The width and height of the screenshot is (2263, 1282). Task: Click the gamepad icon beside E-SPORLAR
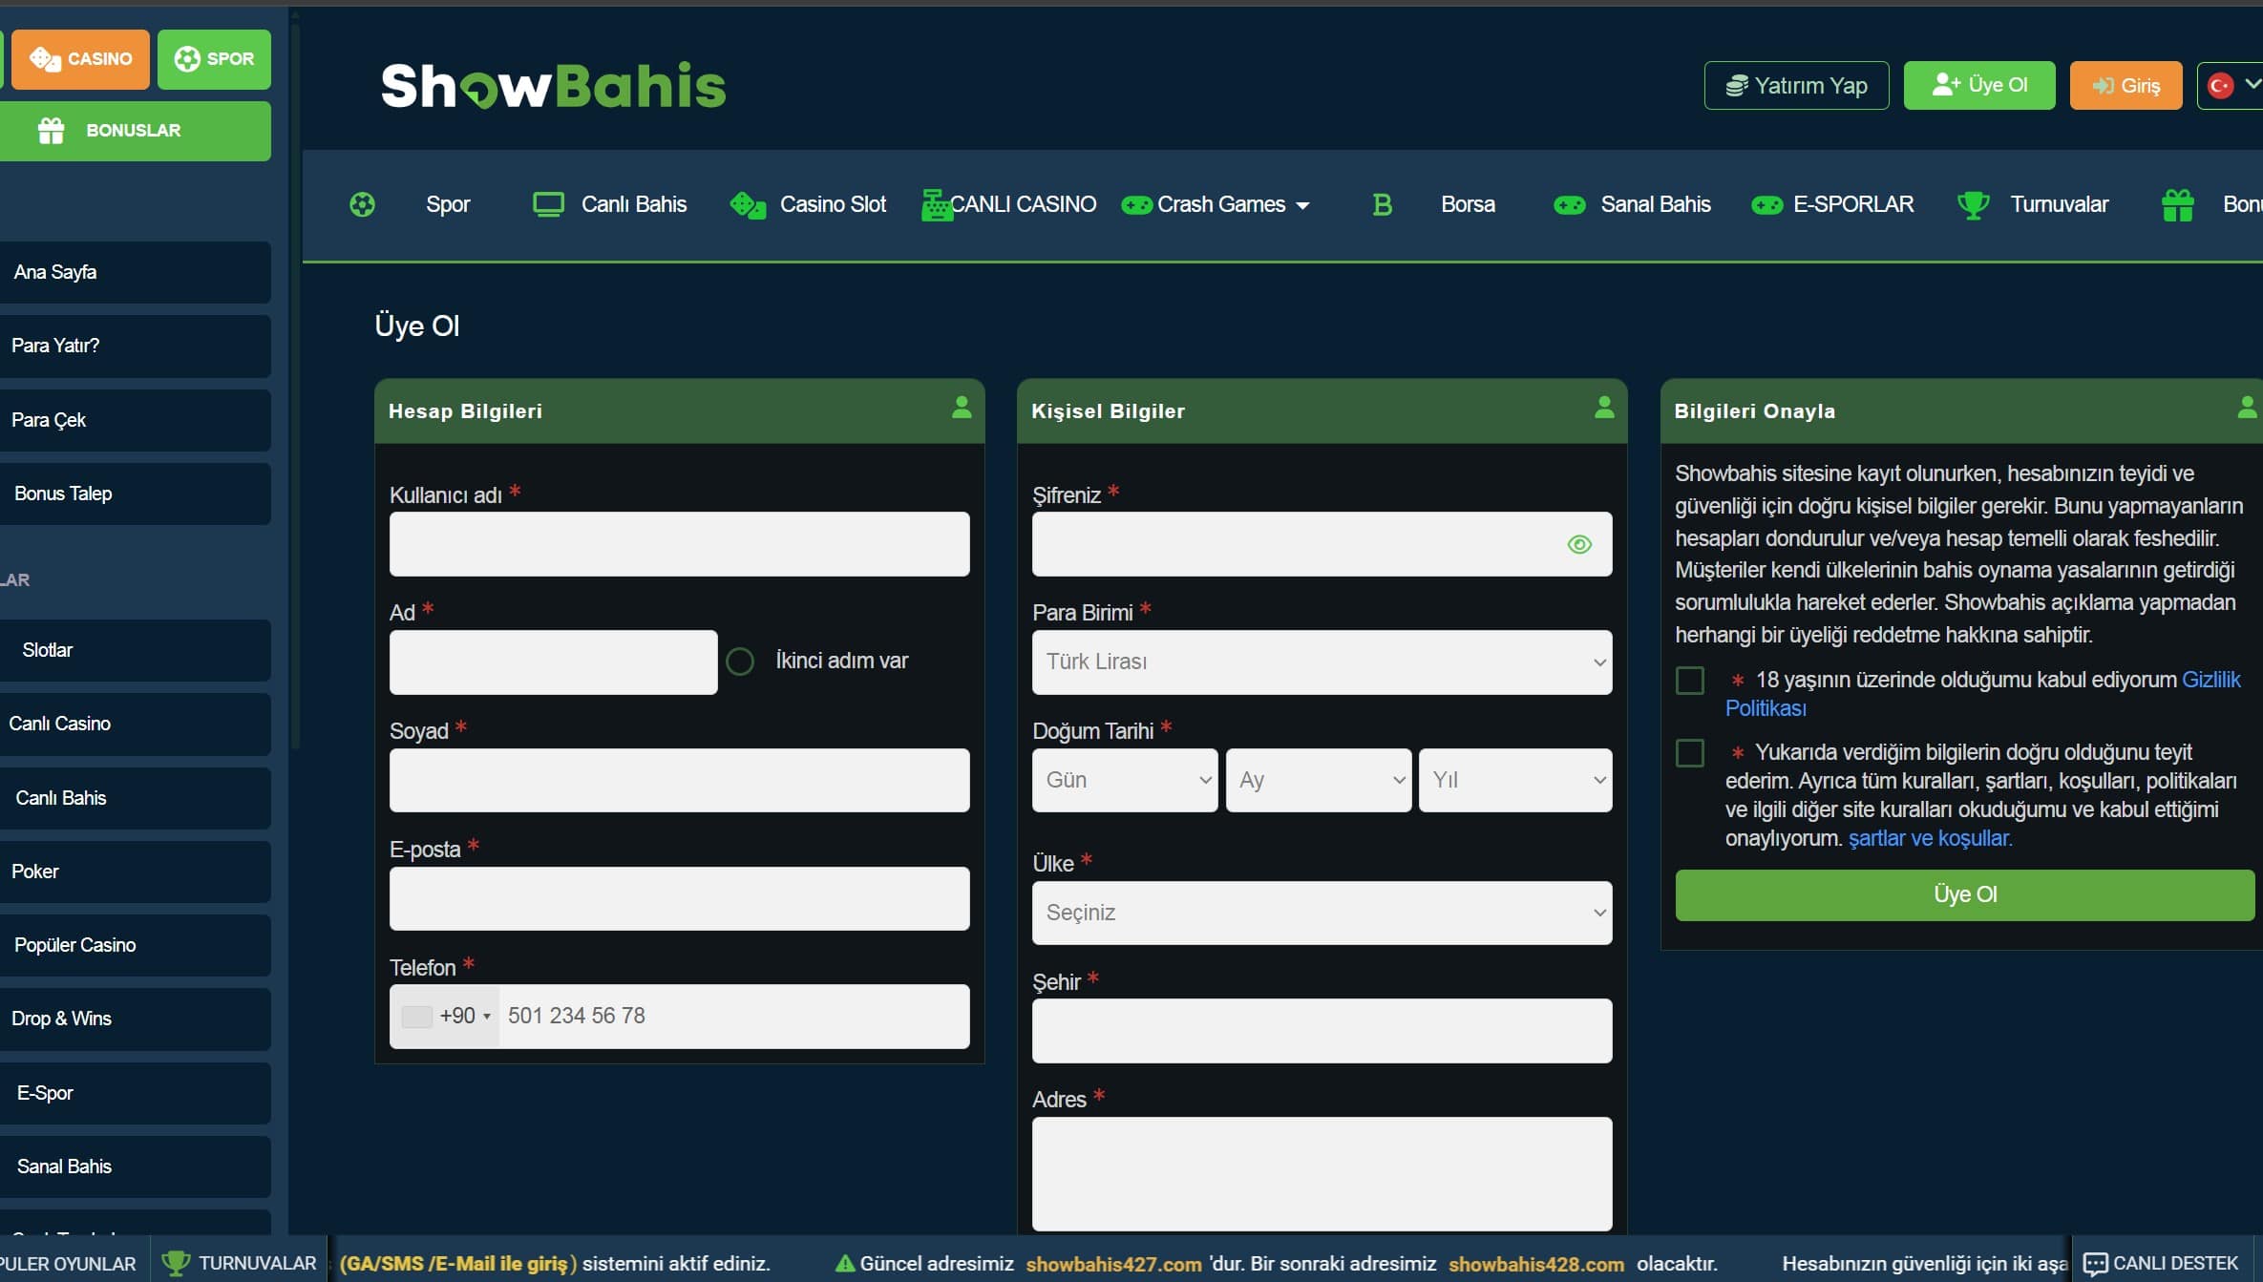click(1766, 204)
